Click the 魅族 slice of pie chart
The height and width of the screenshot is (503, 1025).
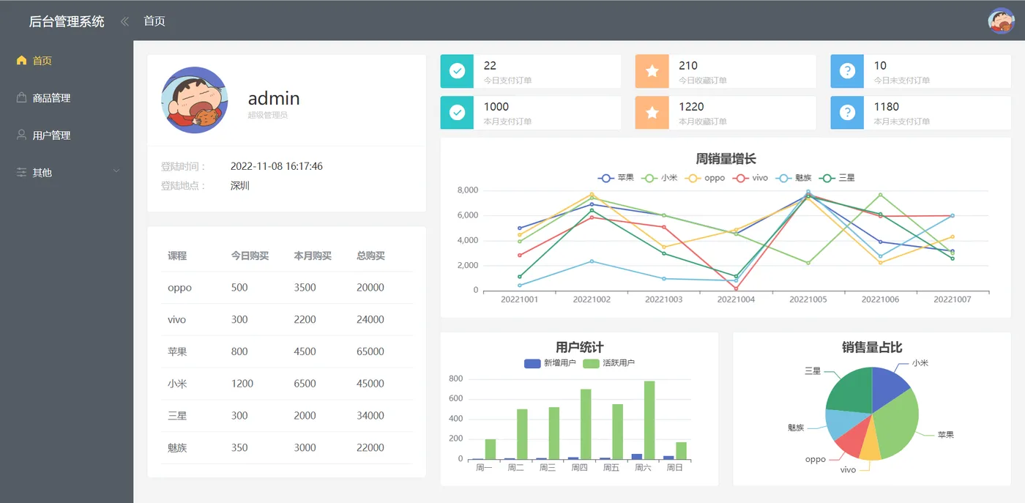pos(842,422)
